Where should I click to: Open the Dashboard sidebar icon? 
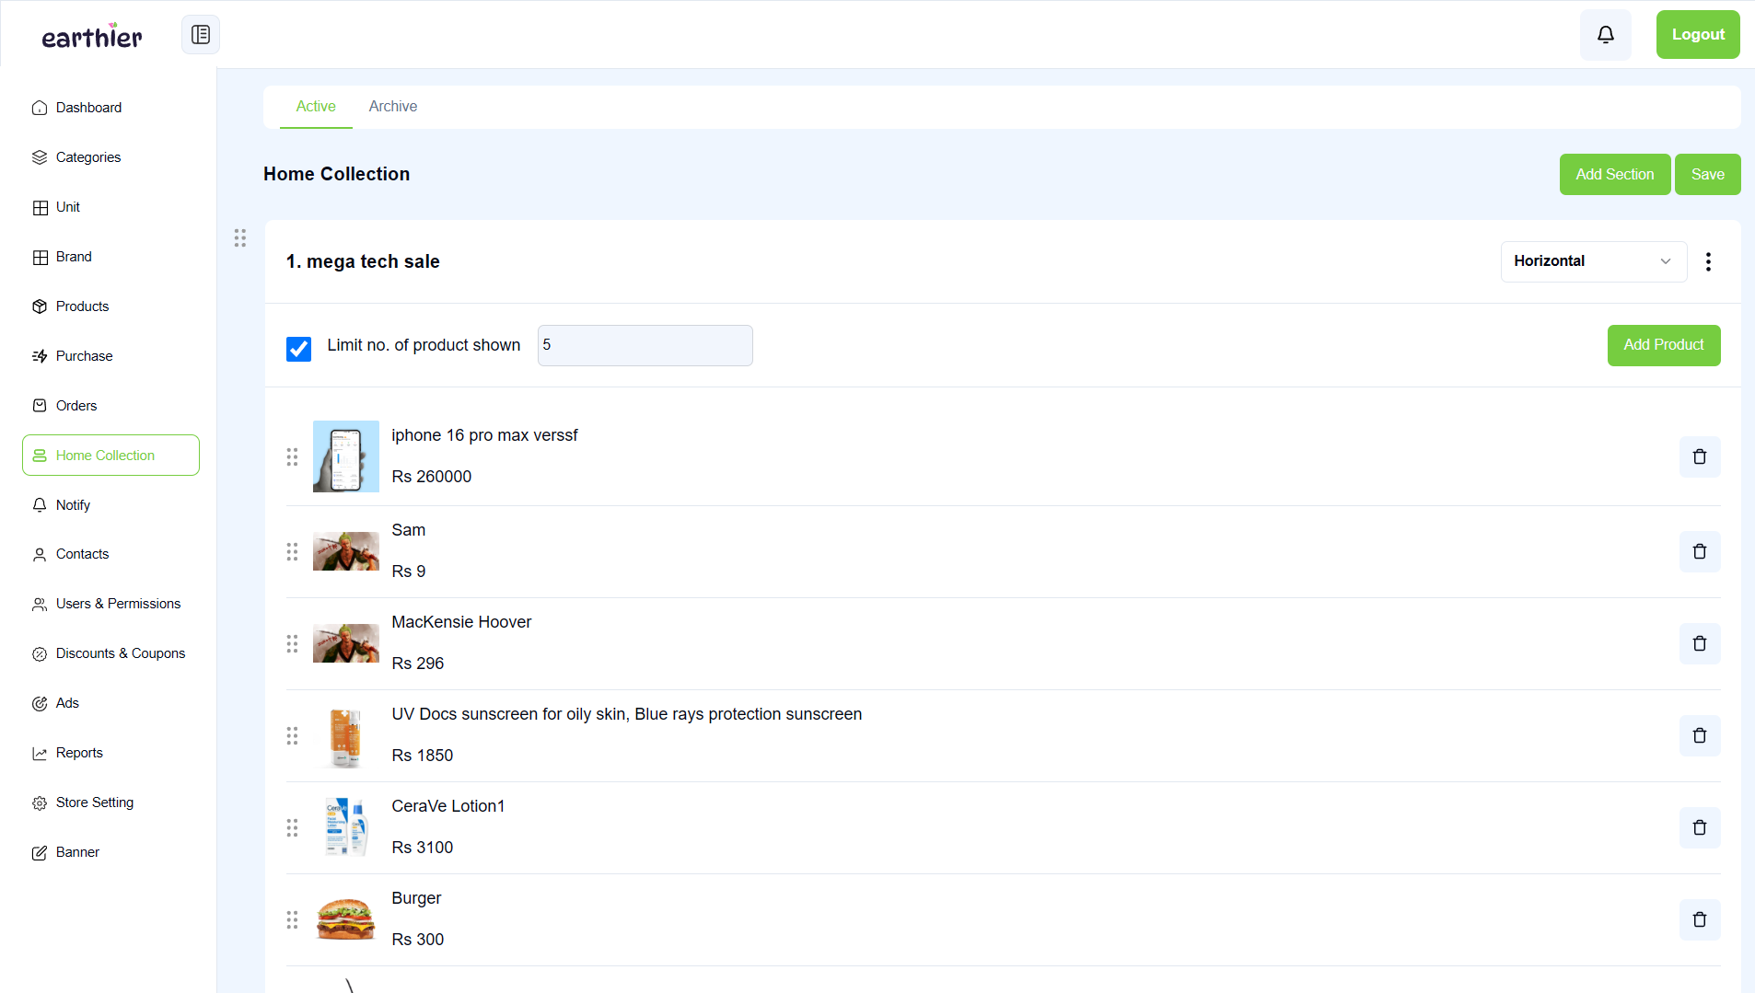40,108
